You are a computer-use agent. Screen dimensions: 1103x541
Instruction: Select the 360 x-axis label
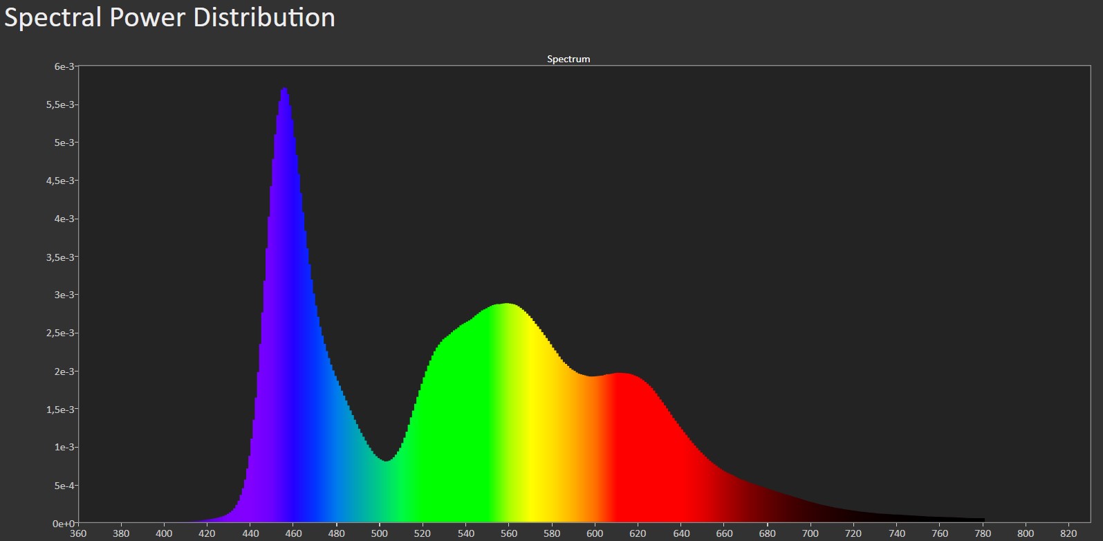click(78, 533)
